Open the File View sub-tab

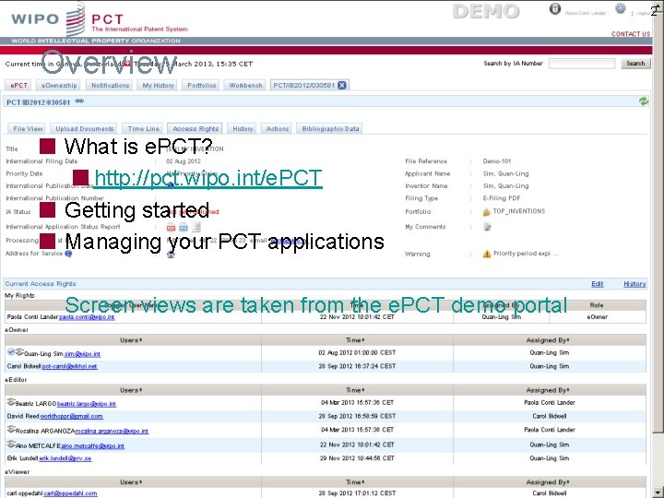[28, 129]
